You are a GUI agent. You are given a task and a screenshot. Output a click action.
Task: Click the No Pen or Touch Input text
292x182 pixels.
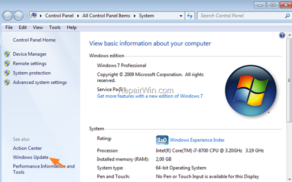coord(207,177)
